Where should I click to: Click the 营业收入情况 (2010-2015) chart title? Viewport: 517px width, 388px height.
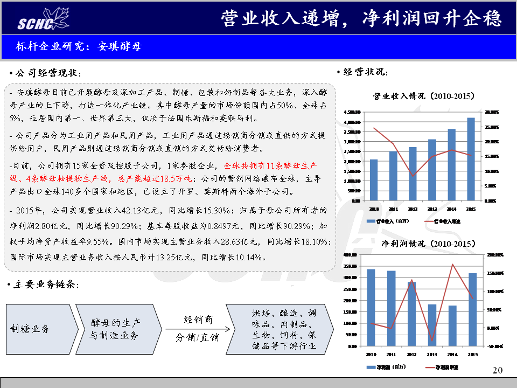point(424,96)
